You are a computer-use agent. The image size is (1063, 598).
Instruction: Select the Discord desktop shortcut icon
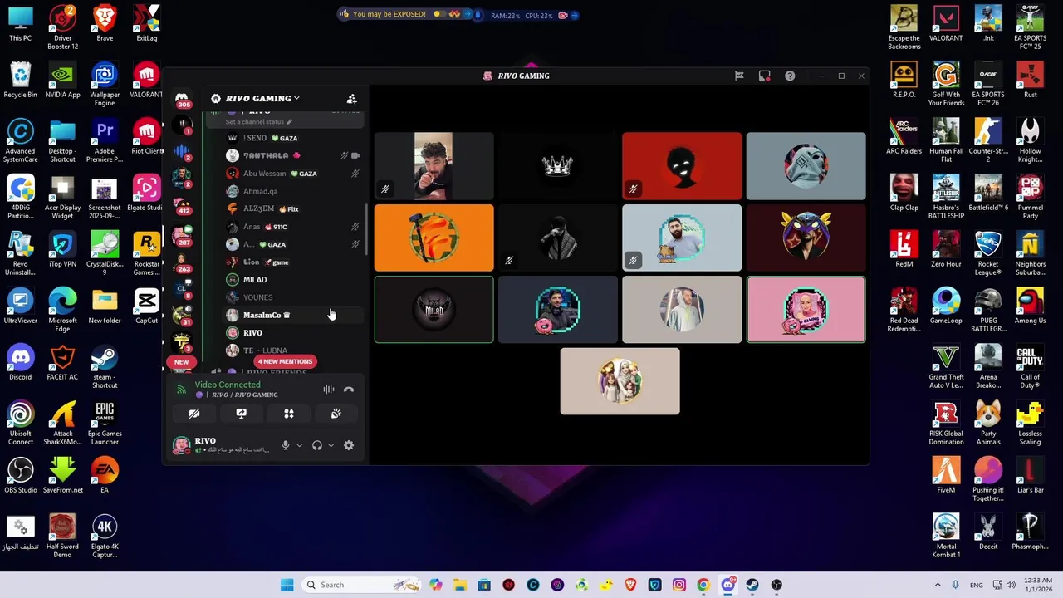pyautogui.click(x=21, y=363)
